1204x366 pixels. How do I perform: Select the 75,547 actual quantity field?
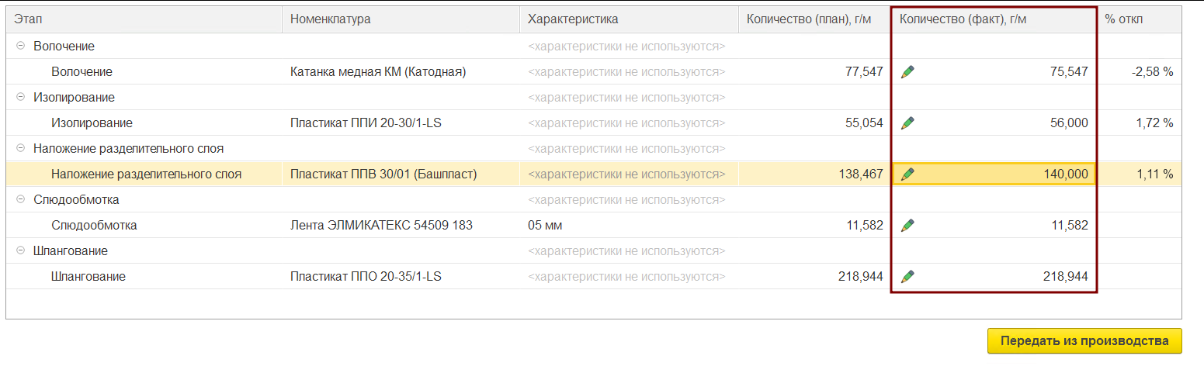coord(994,72)
